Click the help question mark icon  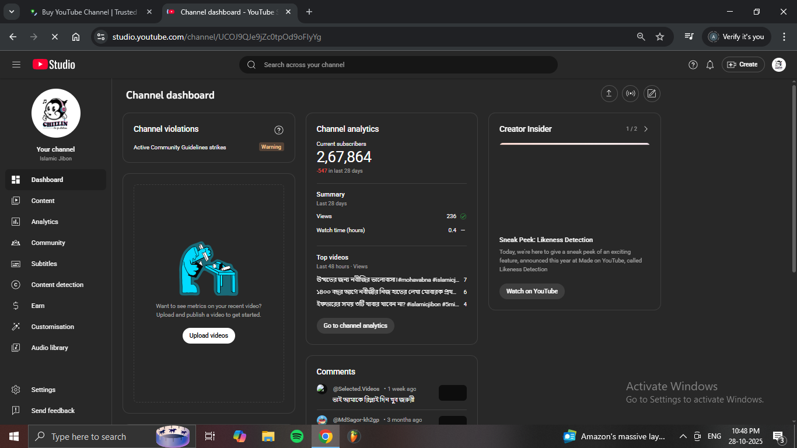(x=693, y=65)
